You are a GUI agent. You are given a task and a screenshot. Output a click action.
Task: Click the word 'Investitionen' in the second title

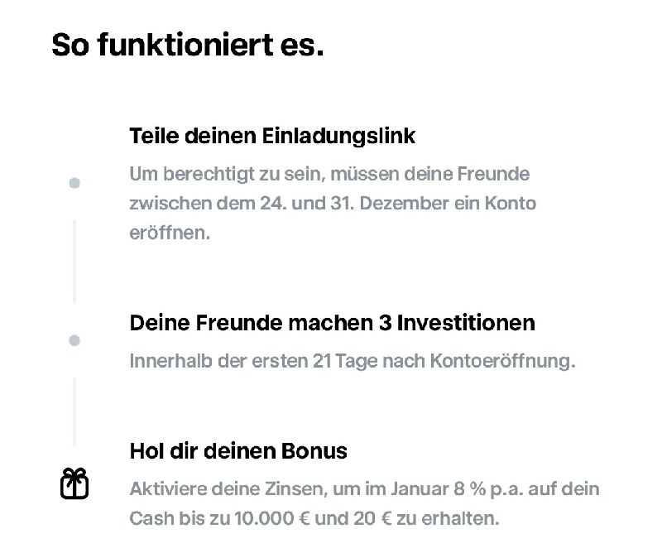pyautogui.click(x=466, y=323)
